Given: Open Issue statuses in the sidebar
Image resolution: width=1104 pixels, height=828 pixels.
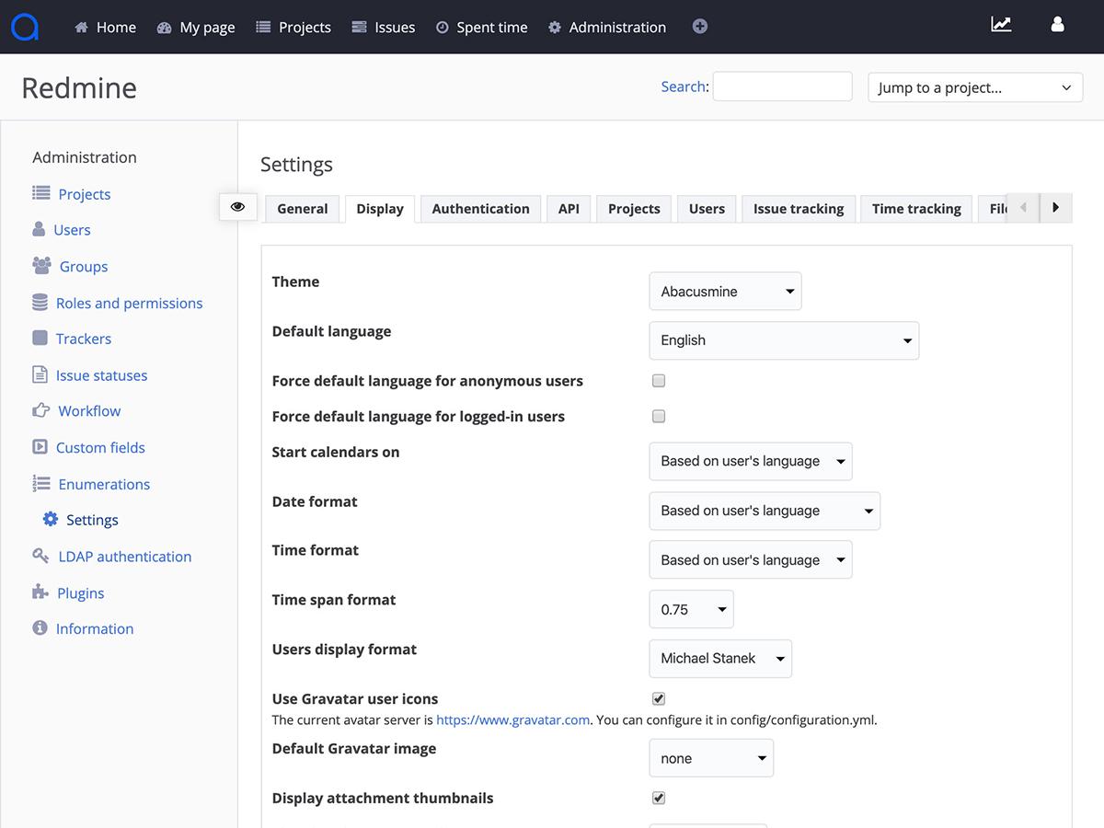Looking at the screenshot, I should (101, 375).
